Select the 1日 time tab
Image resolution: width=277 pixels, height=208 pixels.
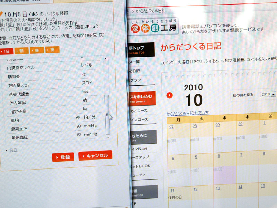(6, 51)
